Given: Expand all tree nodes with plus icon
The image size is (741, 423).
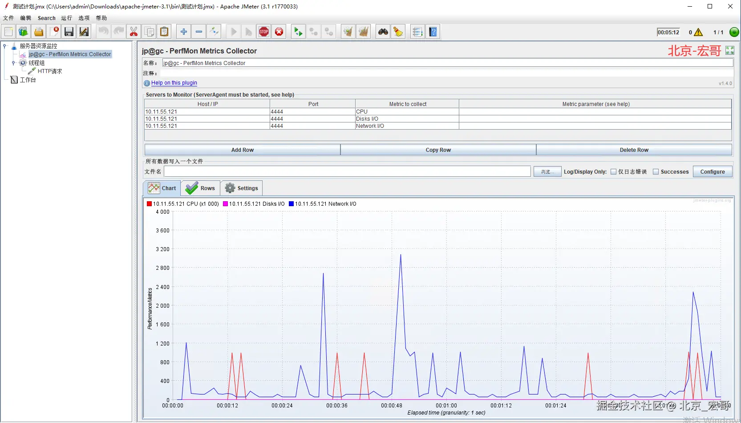Looking at the screenshot, I should (x=184, y=32).
